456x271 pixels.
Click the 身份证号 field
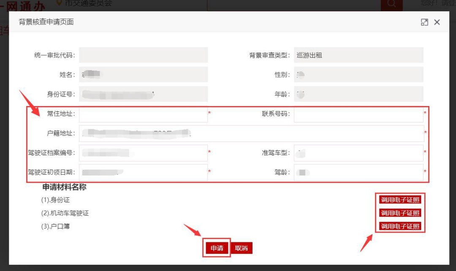(143, 94)
